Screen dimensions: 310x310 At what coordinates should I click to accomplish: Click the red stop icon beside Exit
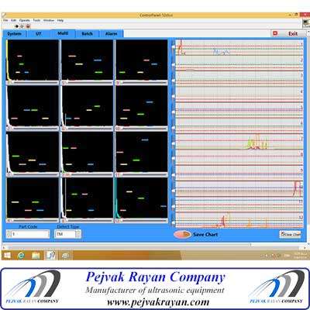[x=275, y=33]
